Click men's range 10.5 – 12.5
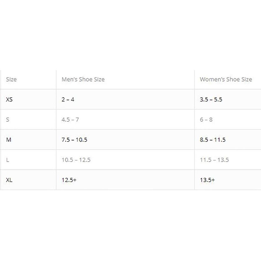 (x=76, y=160)
